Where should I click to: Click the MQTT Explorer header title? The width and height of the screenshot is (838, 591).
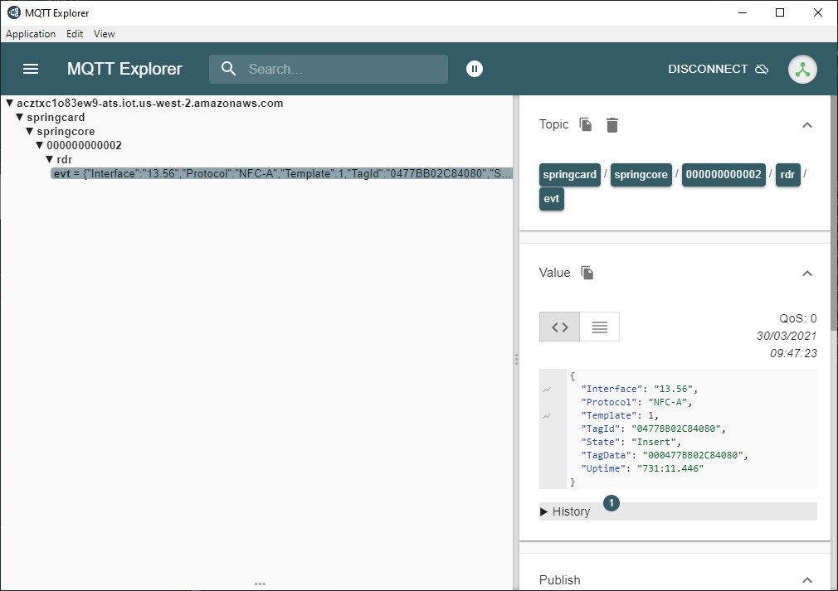tap(124, 69)
